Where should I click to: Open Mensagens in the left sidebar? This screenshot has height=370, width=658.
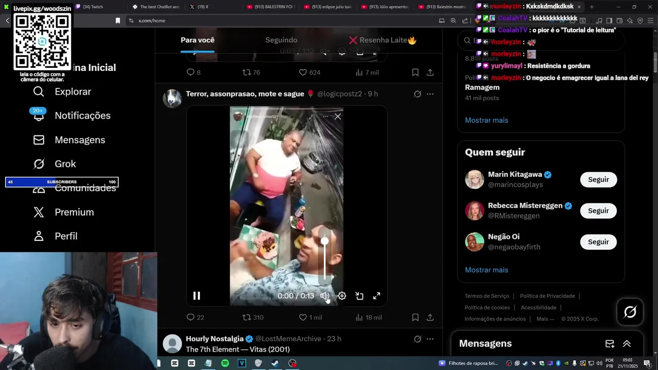69,140
